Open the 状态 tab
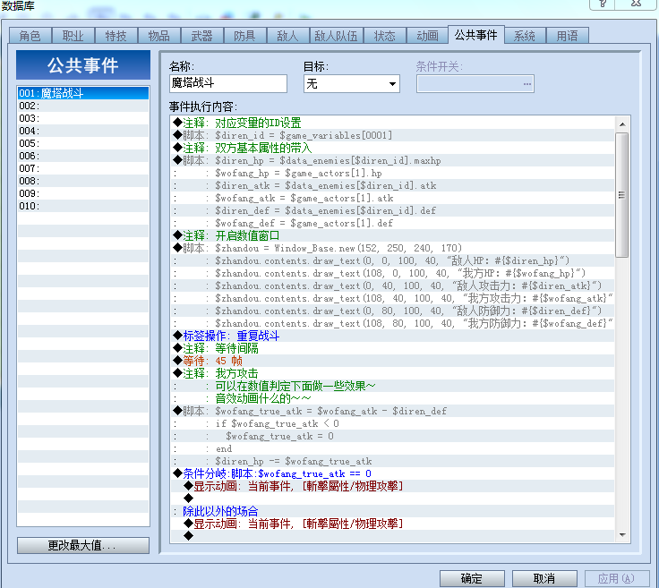 tap(385, 36)
